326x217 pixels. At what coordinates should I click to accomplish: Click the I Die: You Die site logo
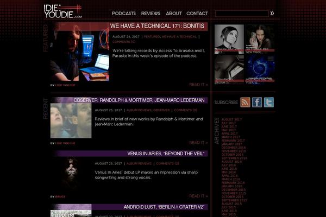[x=63, y=11]
